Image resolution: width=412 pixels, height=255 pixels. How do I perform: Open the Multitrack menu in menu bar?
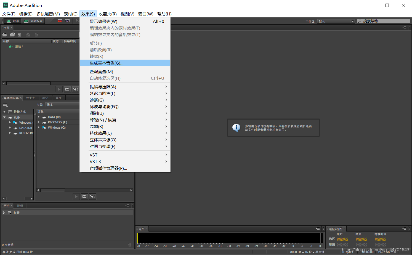coord(48,14)
